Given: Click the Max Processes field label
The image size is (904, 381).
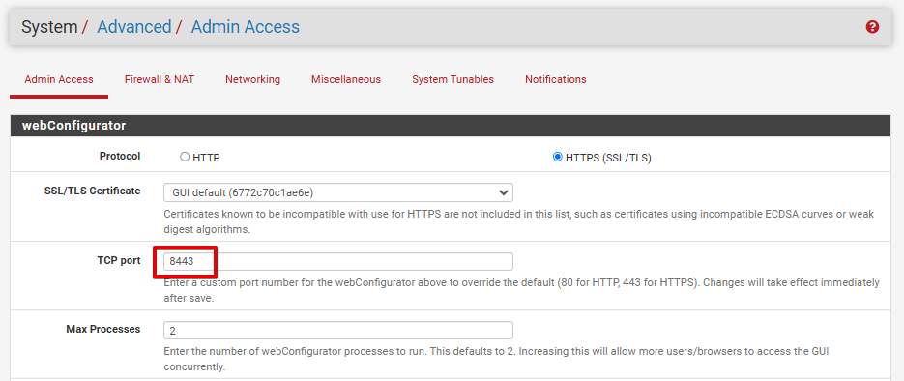Looking at the screenshot, I should (x=103, y=329).
